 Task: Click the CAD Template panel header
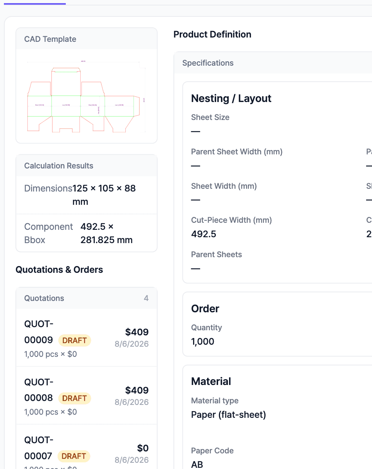click(x=87, y=39)
